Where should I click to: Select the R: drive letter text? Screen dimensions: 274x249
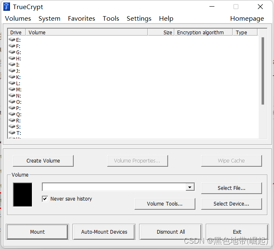(18, 121)
